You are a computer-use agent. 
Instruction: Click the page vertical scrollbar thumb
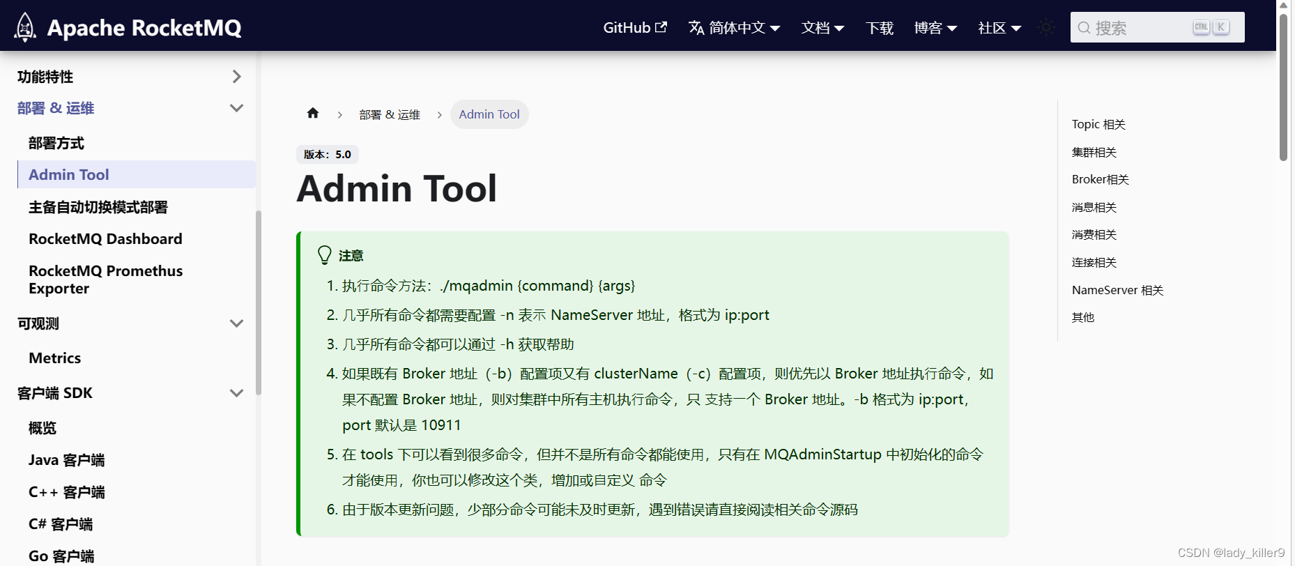(1283, 87)
